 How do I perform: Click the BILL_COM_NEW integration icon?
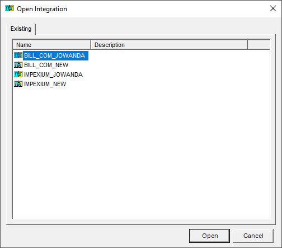pos(18,65)
